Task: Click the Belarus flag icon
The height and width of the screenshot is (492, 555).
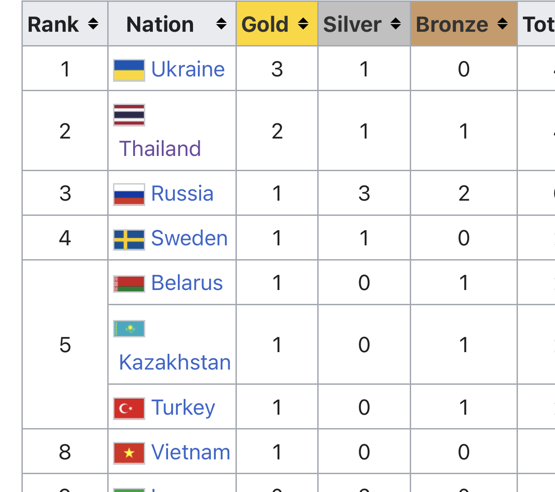Action: coord(129,284)
